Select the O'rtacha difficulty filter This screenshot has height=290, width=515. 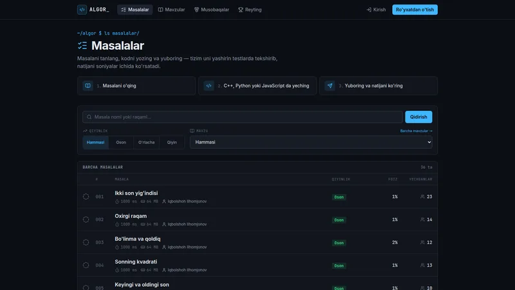coord(146,142)
